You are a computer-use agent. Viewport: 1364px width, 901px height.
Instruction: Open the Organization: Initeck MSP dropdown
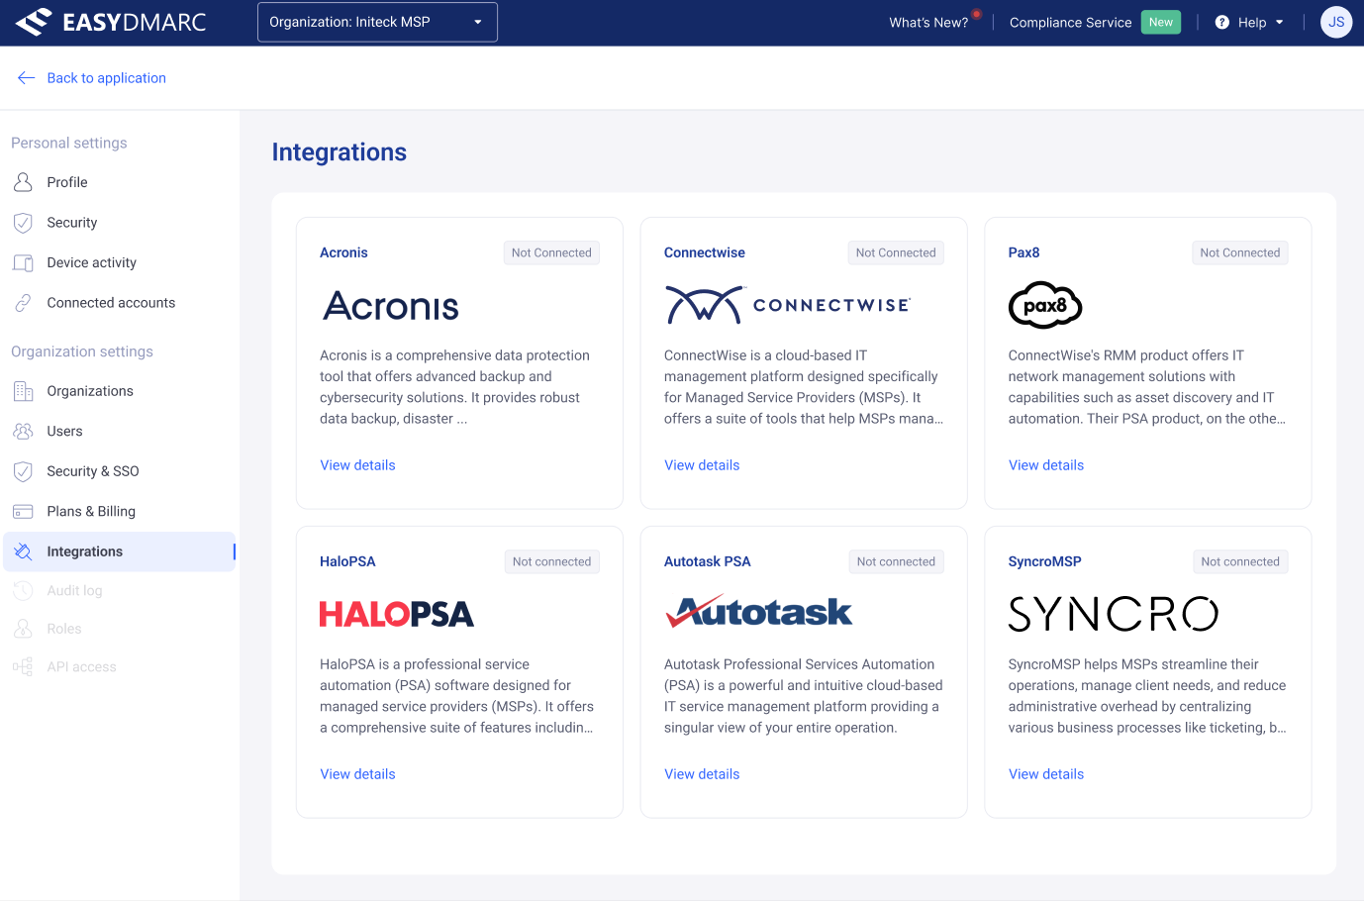[x=377, y=22]
